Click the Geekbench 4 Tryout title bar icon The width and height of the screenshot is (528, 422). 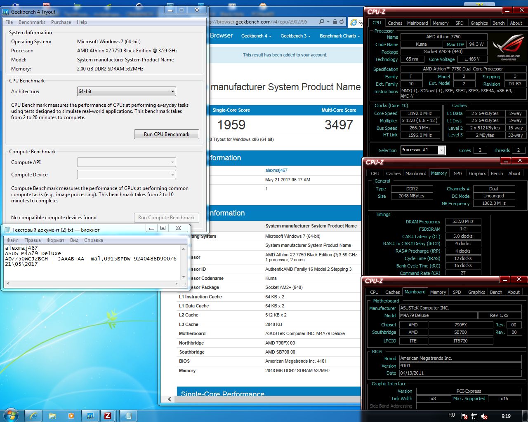point(6,12)
